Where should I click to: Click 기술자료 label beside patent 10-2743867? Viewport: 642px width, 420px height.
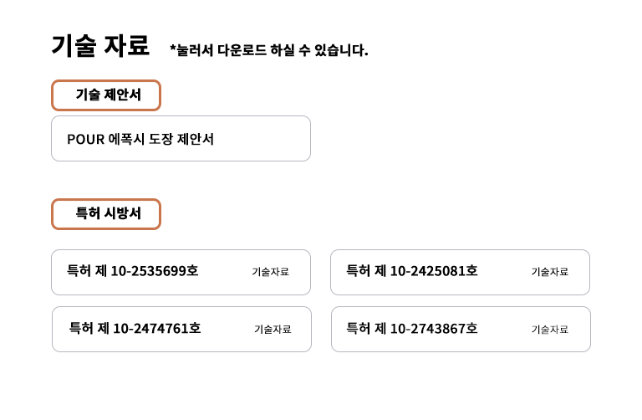[x=549, y=329]
